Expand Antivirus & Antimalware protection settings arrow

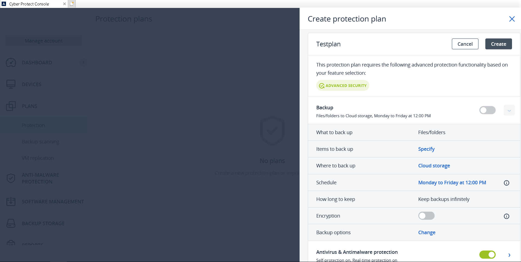[509, 255]
